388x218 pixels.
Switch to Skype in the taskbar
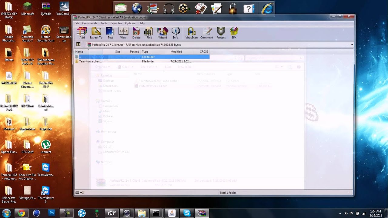tap(187, 213)
